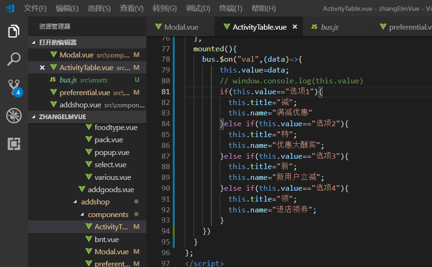This screenshot has height=267, width=432.
Task: Open addshop.vue in open editors list
Action: pos(87,105)
